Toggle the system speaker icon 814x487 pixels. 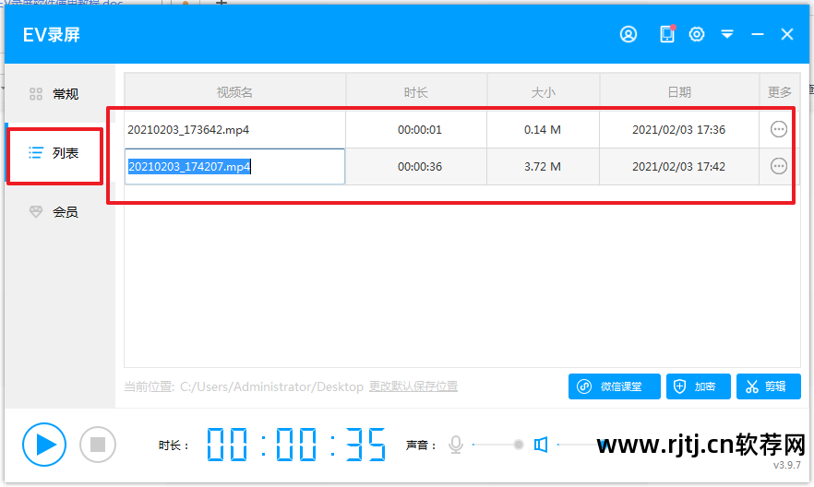541,445
